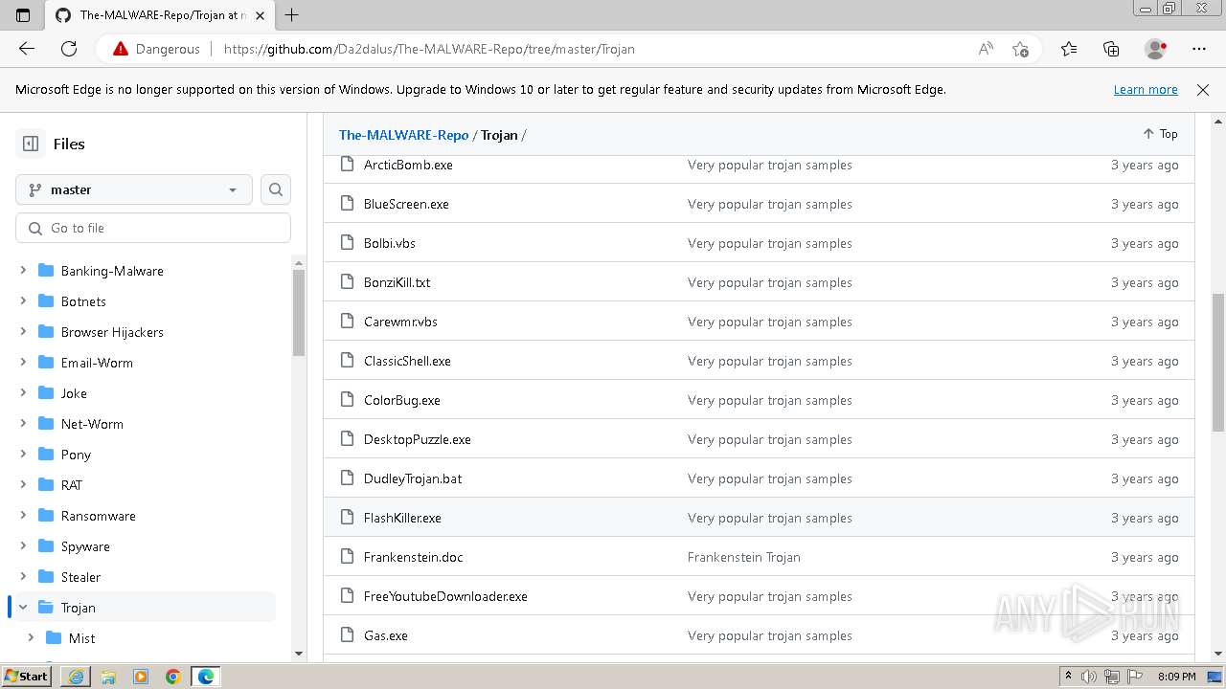Open the browser profile icon
The image size is (1226, 689).
[x=1156, y=49]
